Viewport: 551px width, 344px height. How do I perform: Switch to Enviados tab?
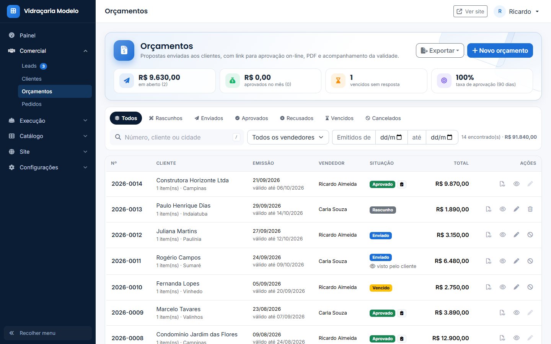[209, 118]
